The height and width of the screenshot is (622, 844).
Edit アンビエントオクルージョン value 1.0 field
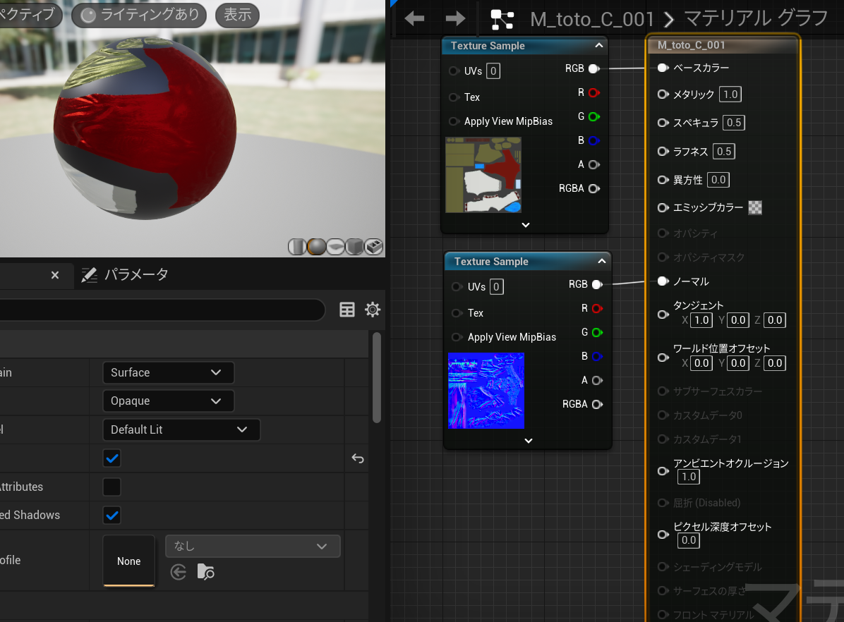(689, 477)
